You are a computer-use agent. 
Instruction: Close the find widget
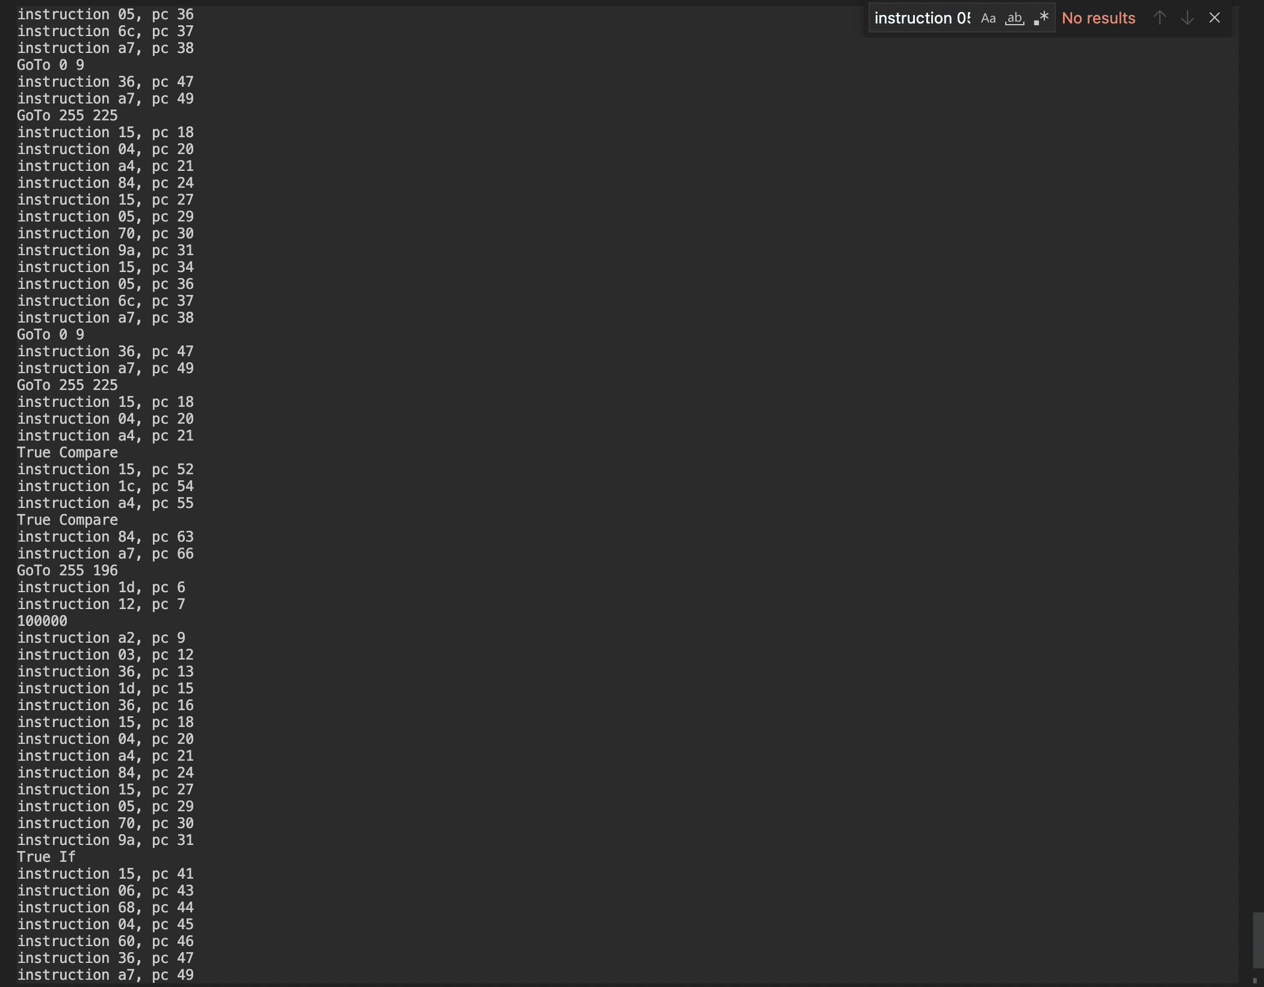(x=1215, y=18)
